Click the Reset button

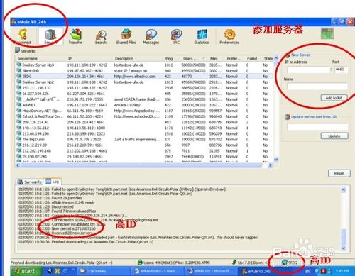pos(339,173)
